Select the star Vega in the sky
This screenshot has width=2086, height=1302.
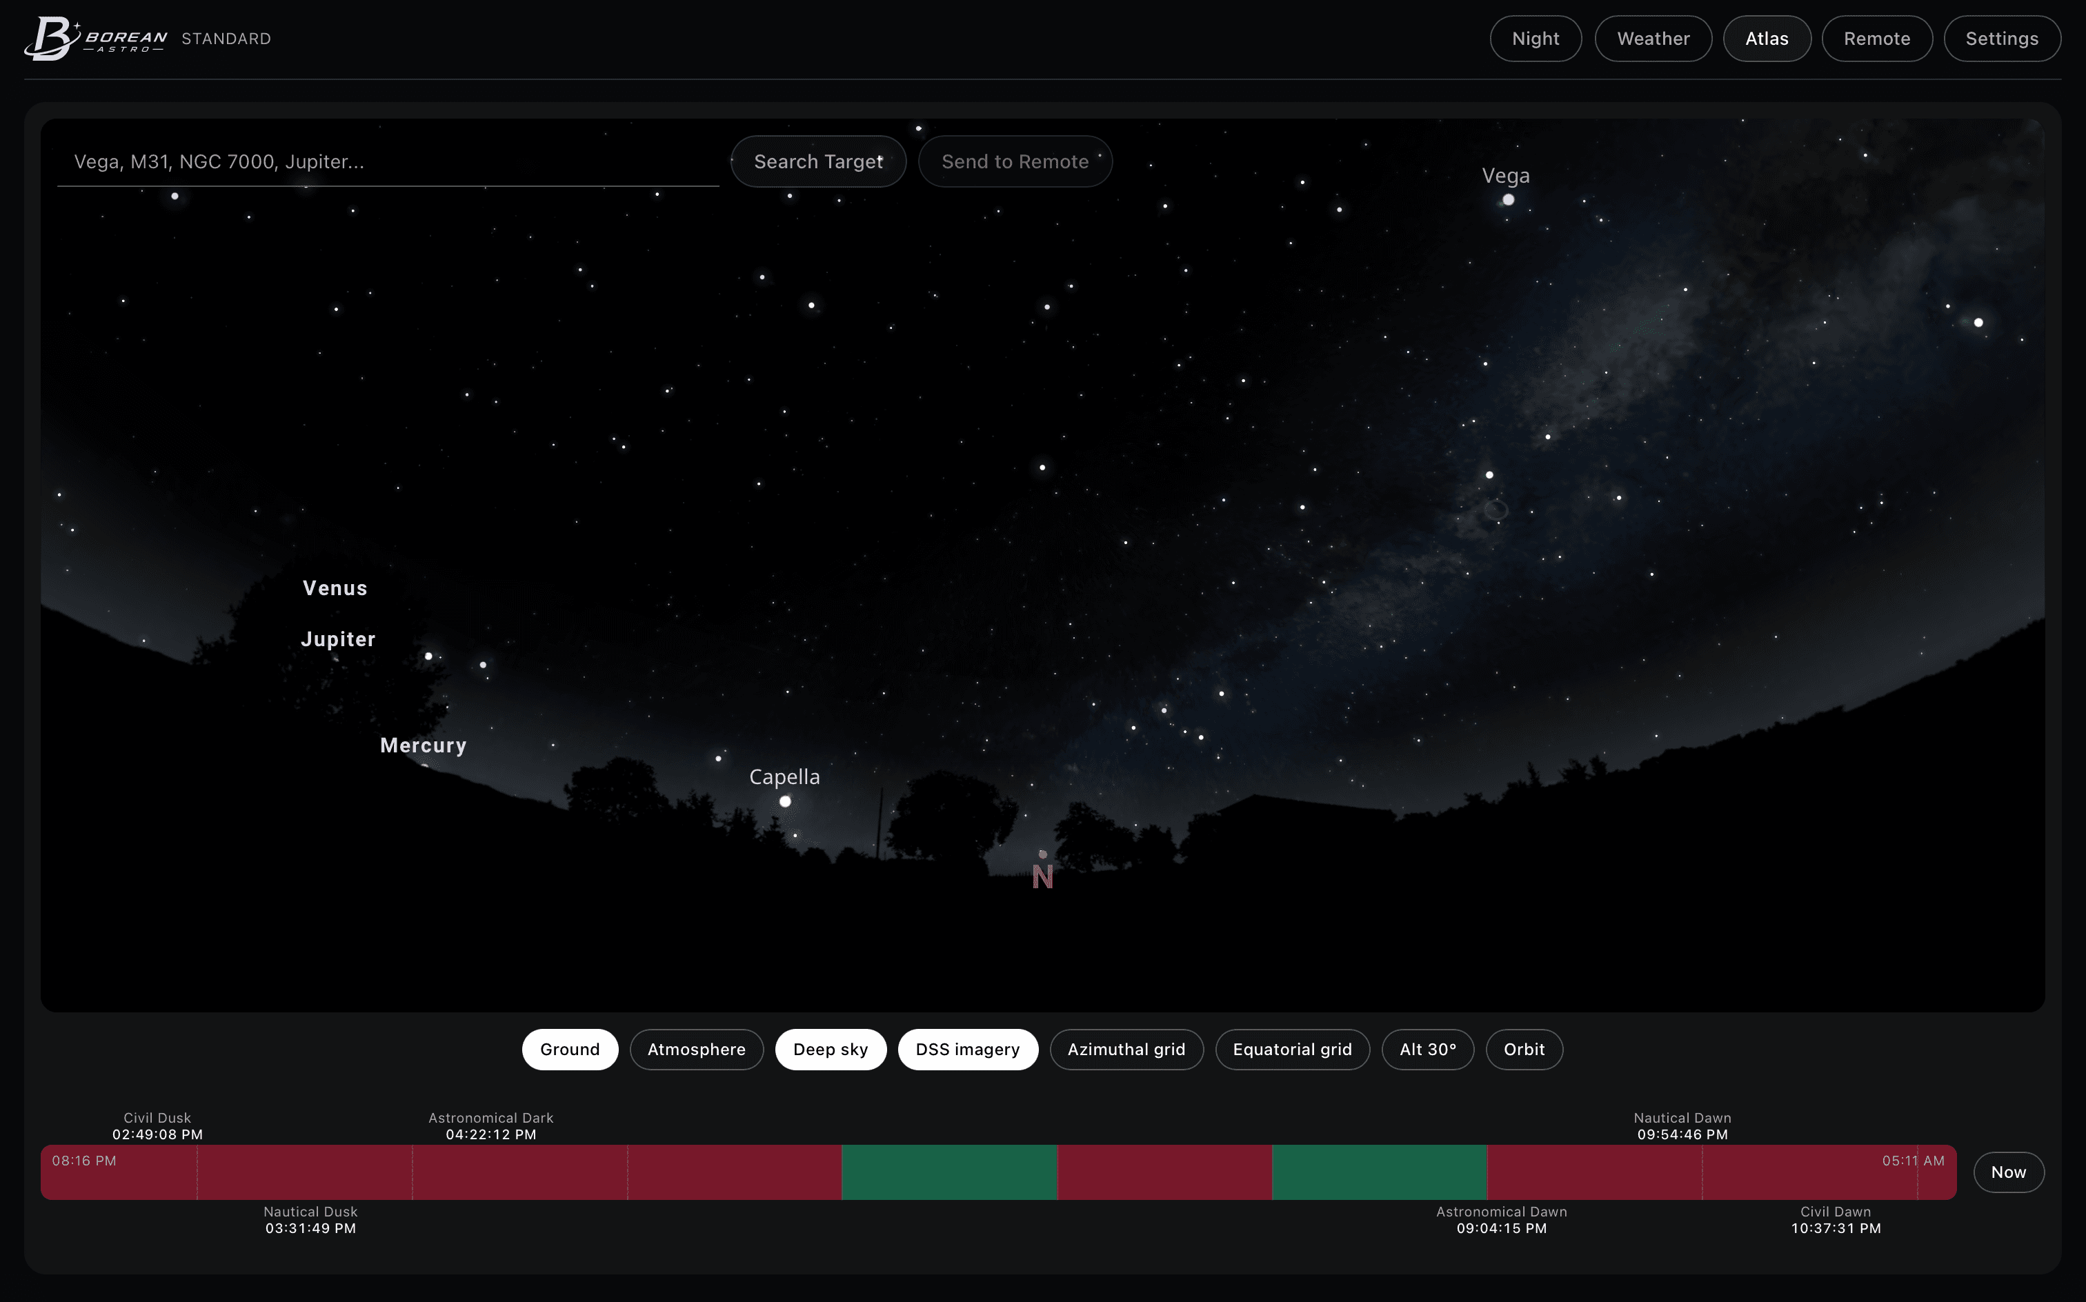1508,200
